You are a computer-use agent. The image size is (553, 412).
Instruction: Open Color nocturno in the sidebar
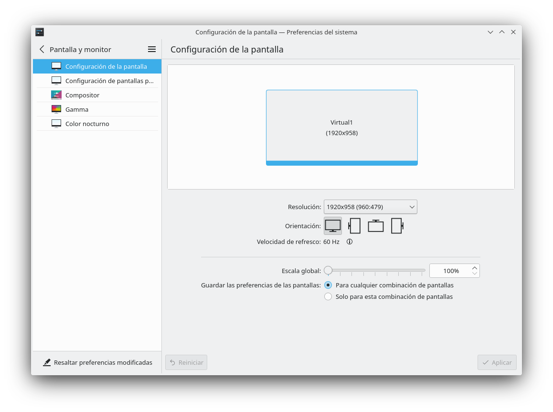(x=87, y=124)
